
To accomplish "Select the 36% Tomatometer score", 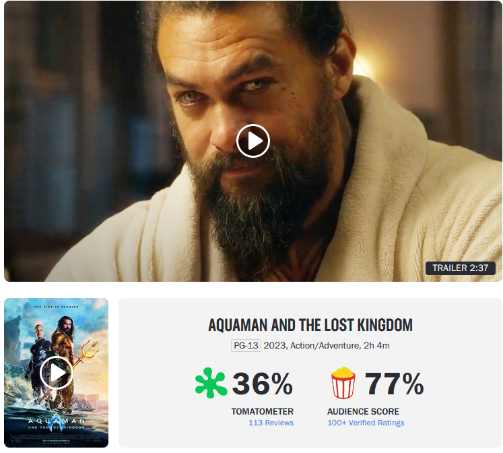I will [262, 384].
